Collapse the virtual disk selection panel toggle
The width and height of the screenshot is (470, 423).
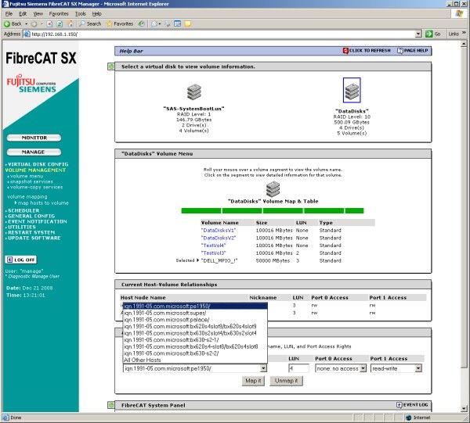tap(111, 66)
